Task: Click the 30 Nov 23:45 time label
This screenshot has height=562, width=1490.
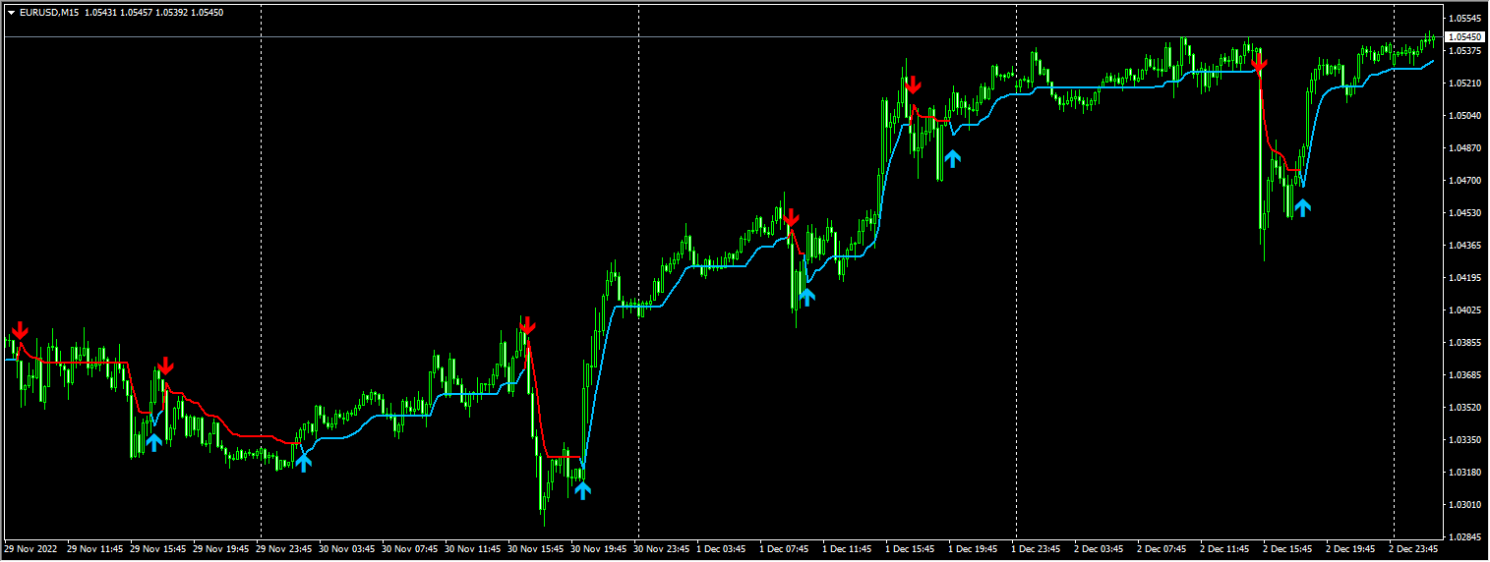Action: click(662, 549)
